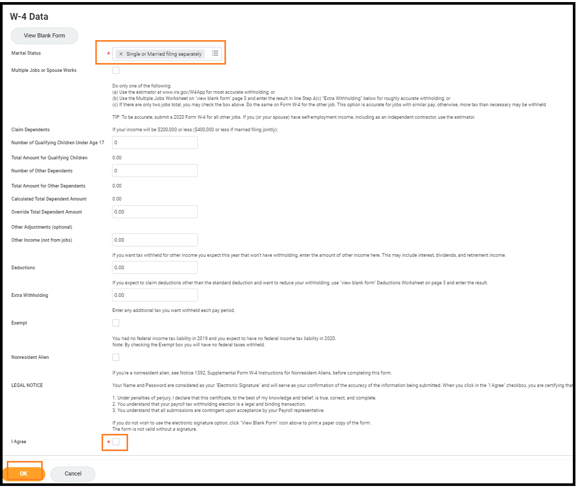Select the Override Total Dependent Amount field
Viewport: 577px width, 487px height.
click(155, 212)
